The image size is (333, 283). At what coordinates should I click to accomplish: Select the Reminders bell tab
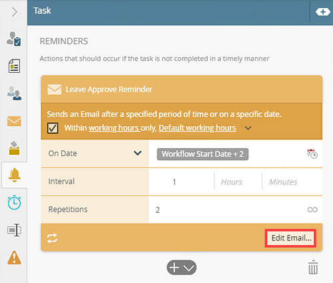(x=15, y=175)
